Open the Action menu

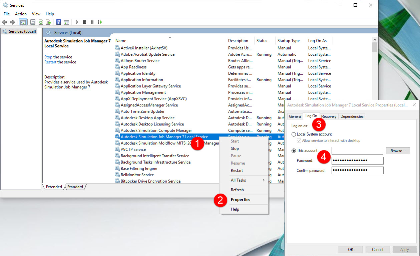tap(21, 14)
